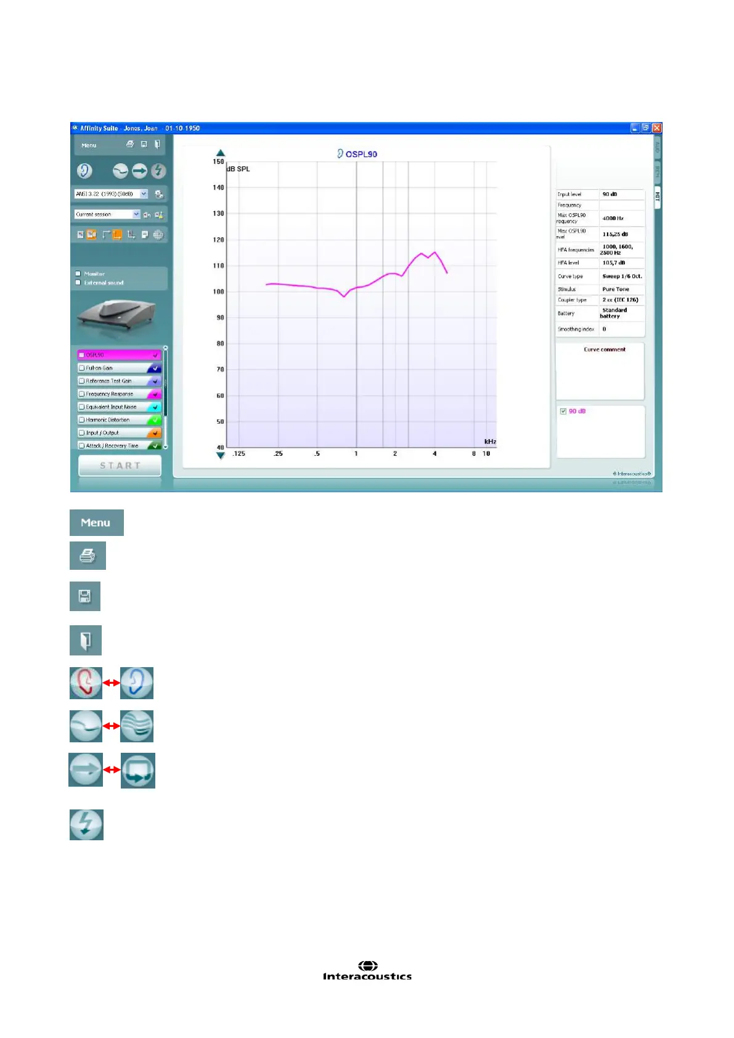Click the 4000 Hz table value
Viewport: 734px width, 1038px height.
coord(613,218)
